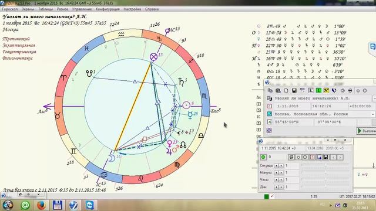Open the Конфигурация menu

pyautogui.click(x=108, y=9)
